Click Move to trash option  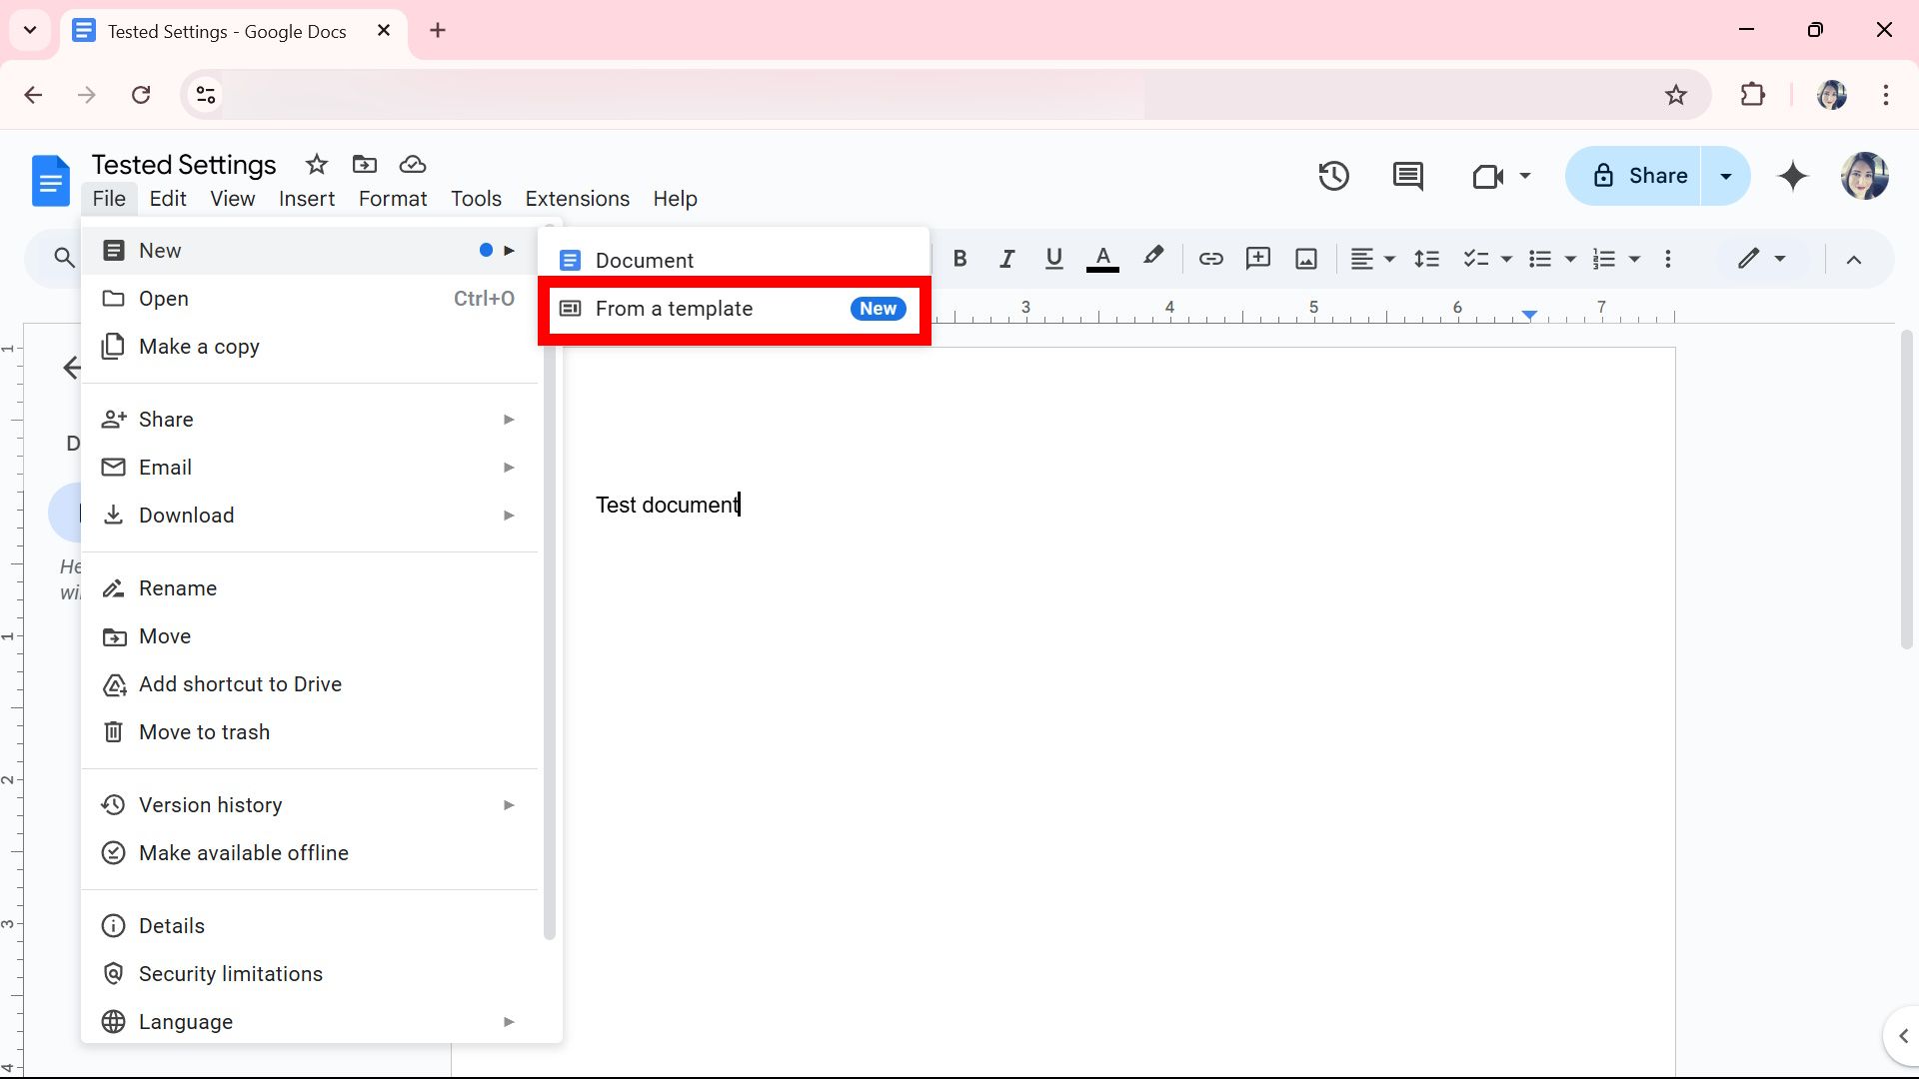pyautogui.click(x=203, y=731)
